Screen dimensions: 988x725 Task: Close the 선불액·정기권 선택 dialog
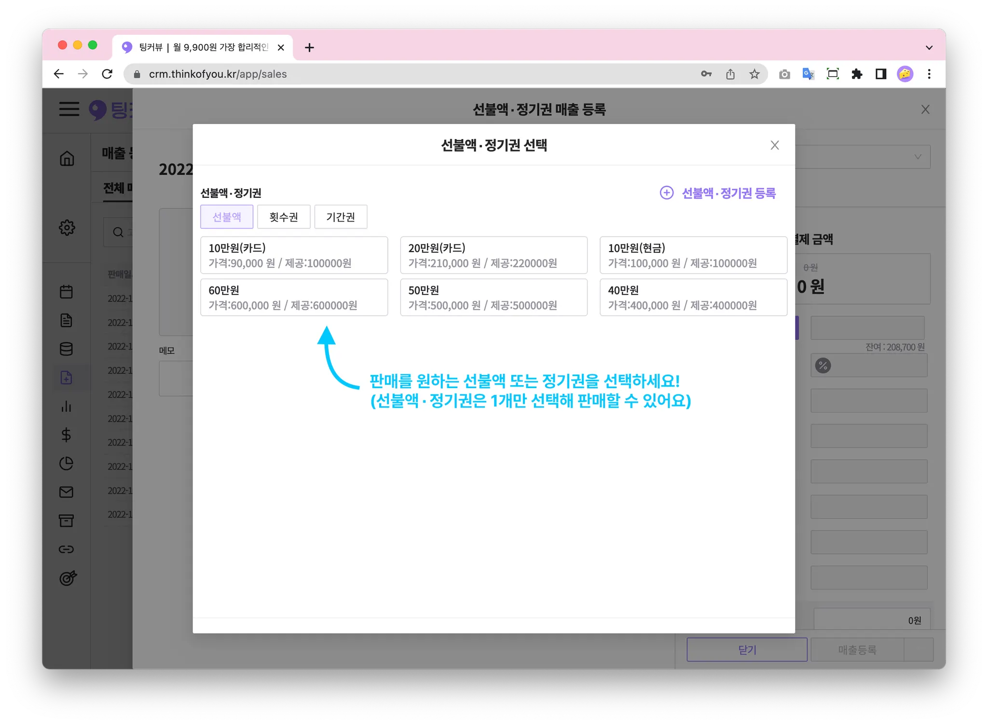pos(775,145)
